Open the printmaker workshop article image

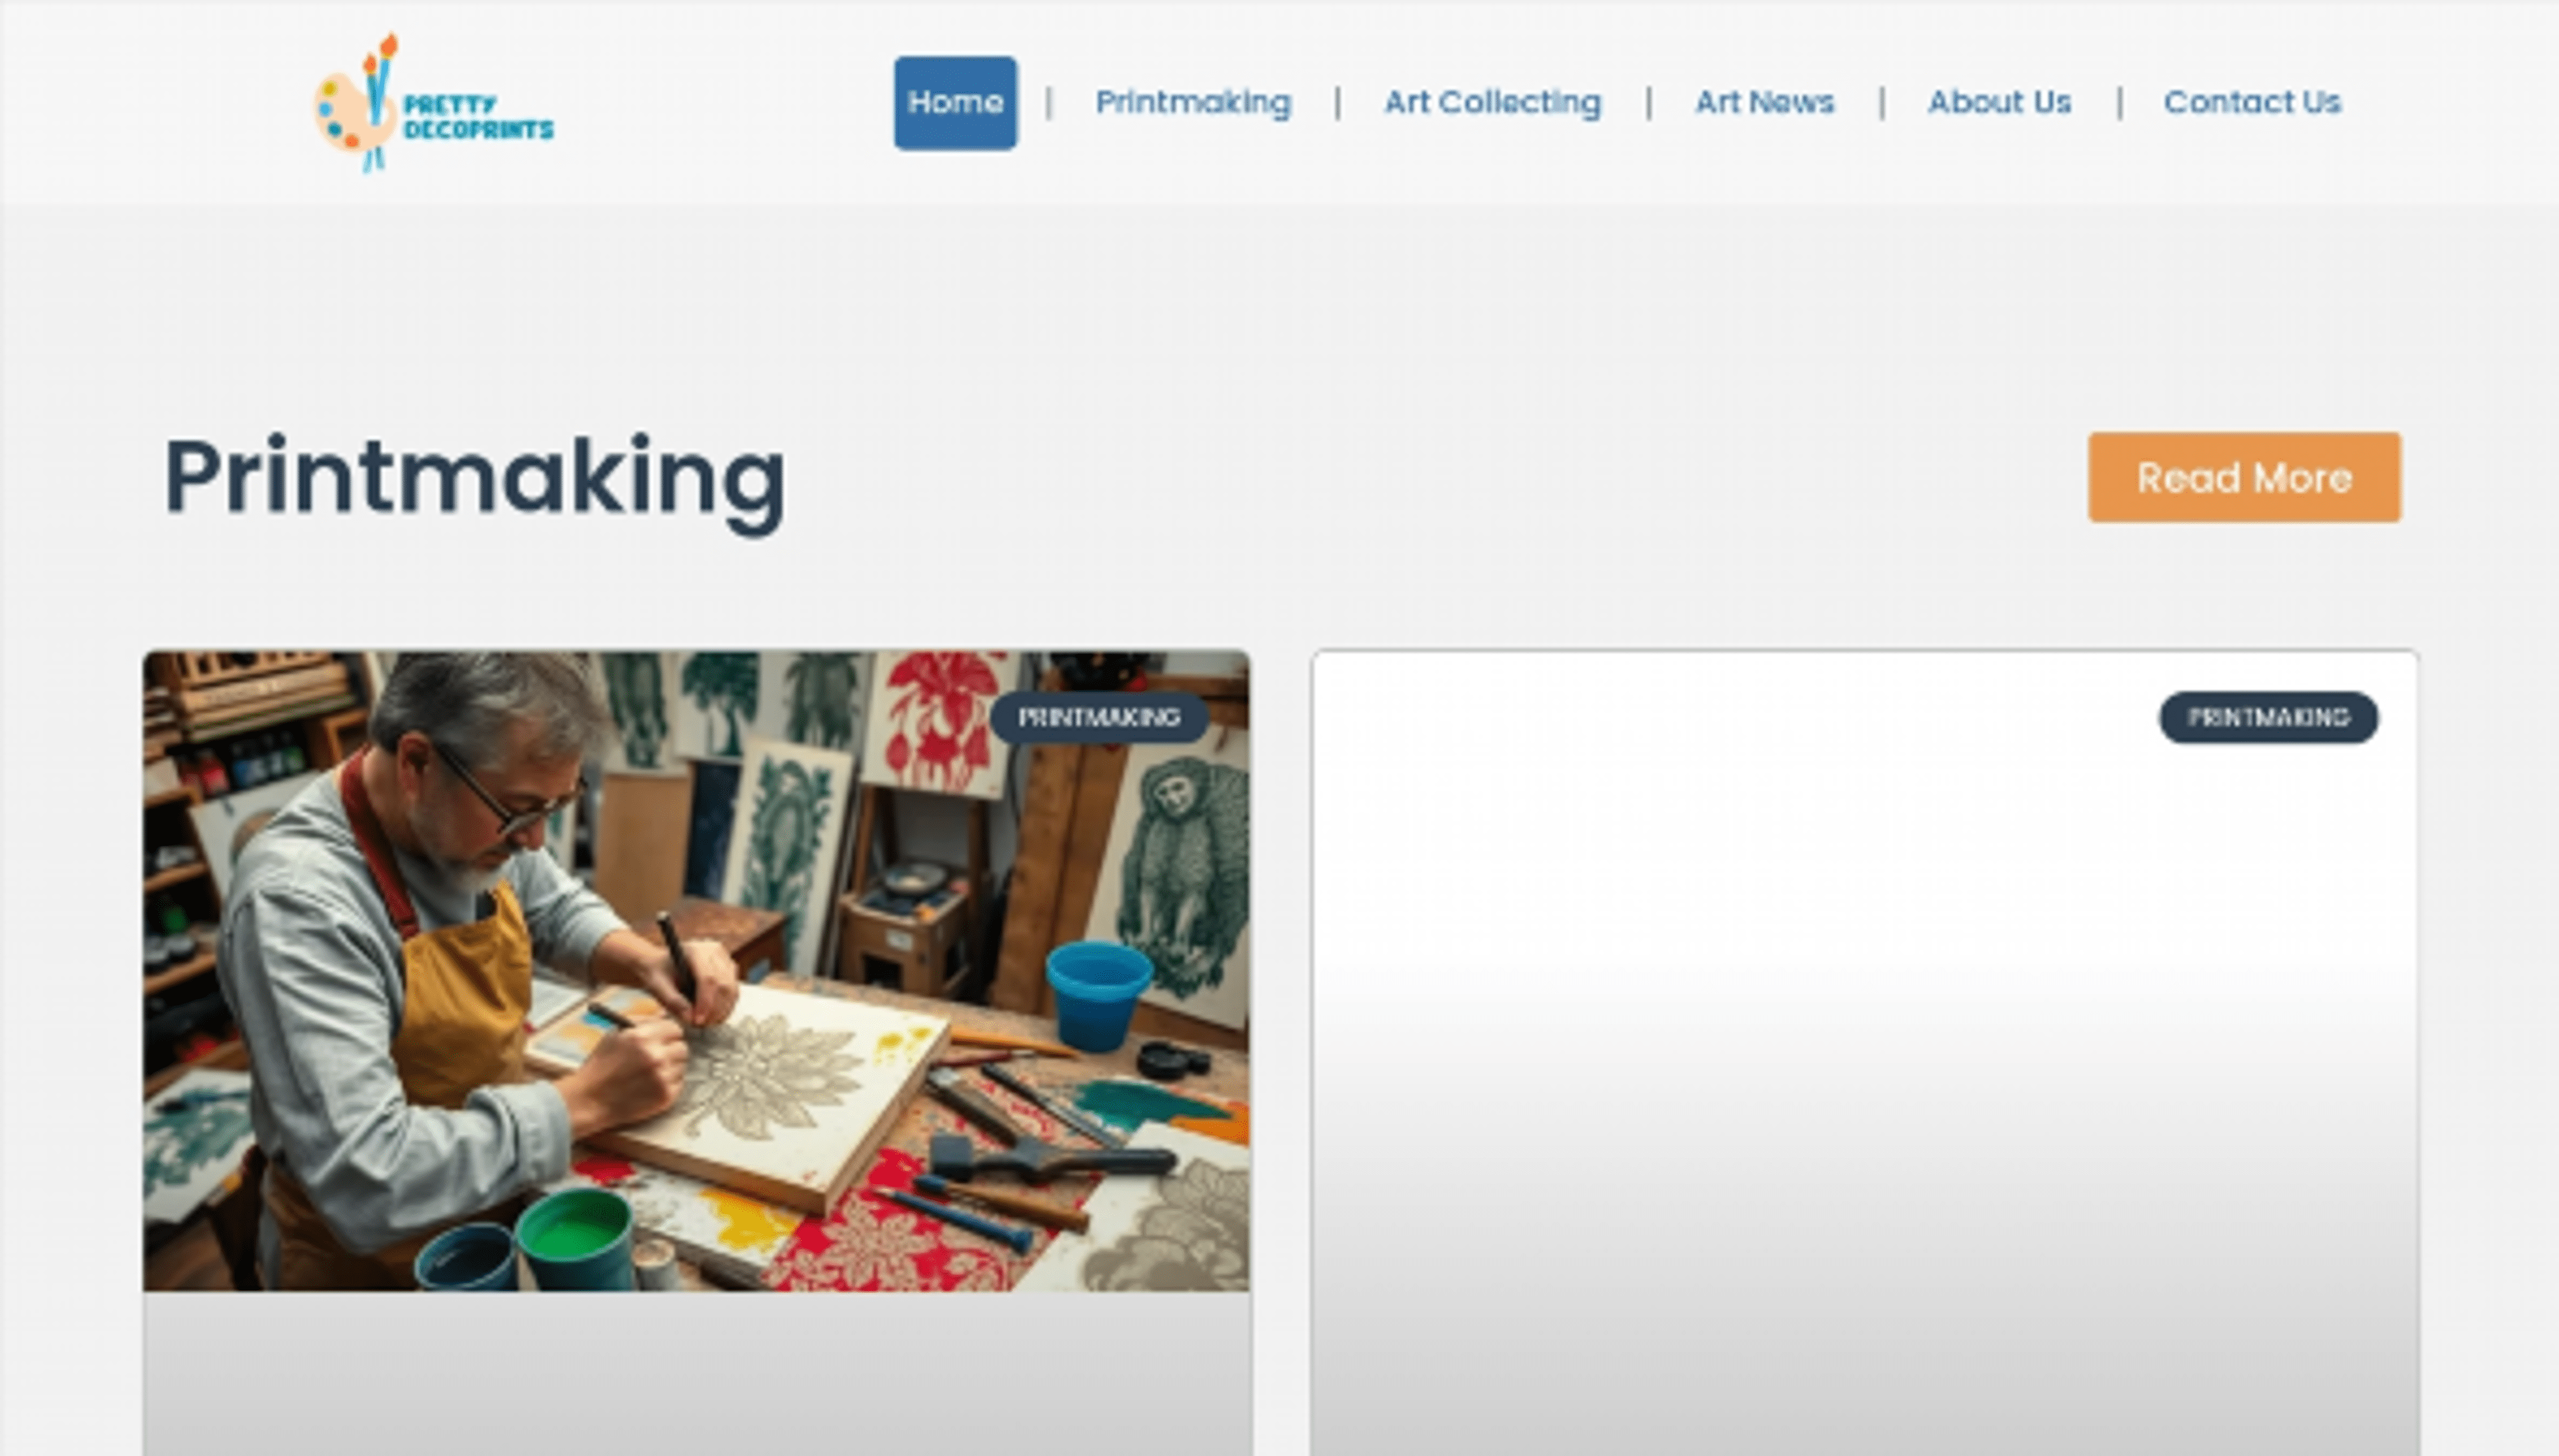696,970
